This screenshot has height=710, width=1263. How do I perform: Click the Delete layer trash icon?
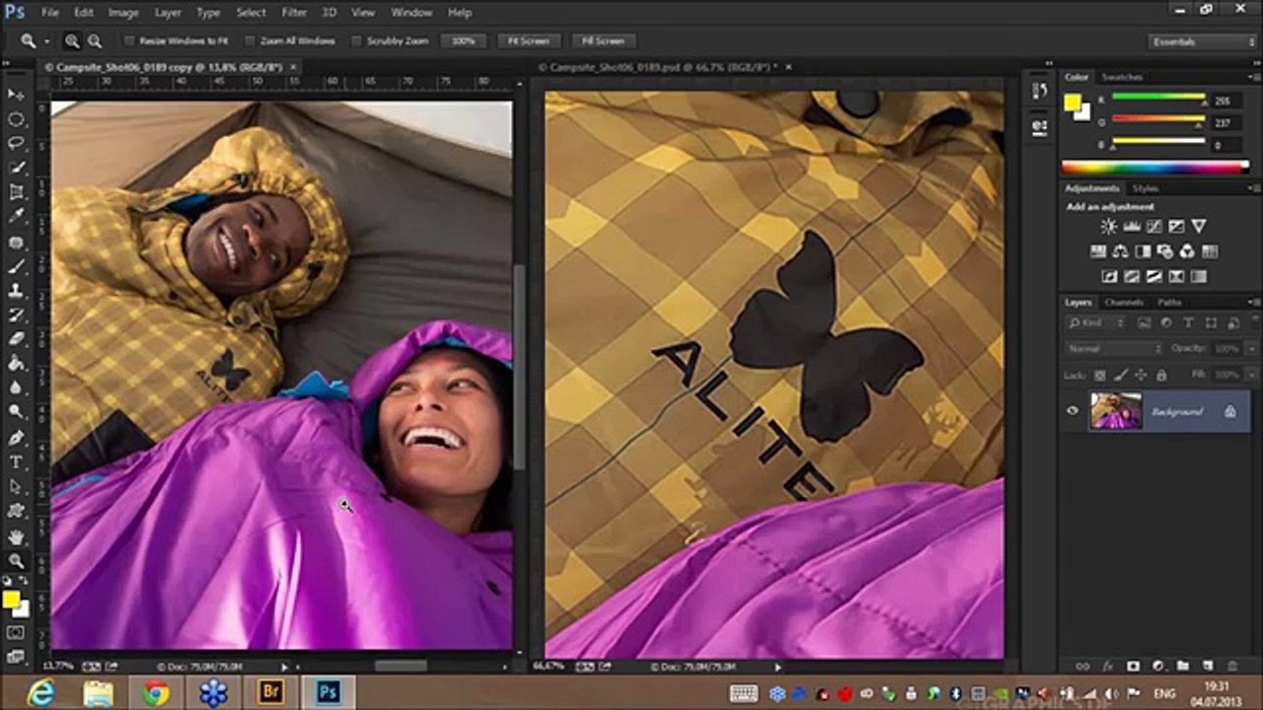click(1233, 667)
